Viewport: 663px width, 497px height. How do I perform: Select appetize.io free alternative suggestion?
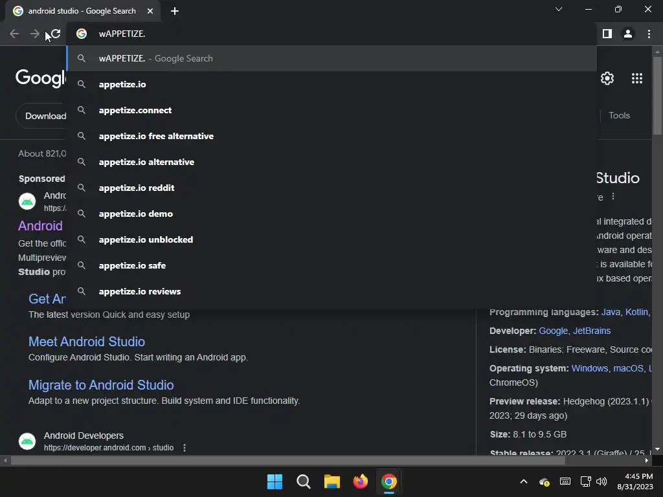332,136
